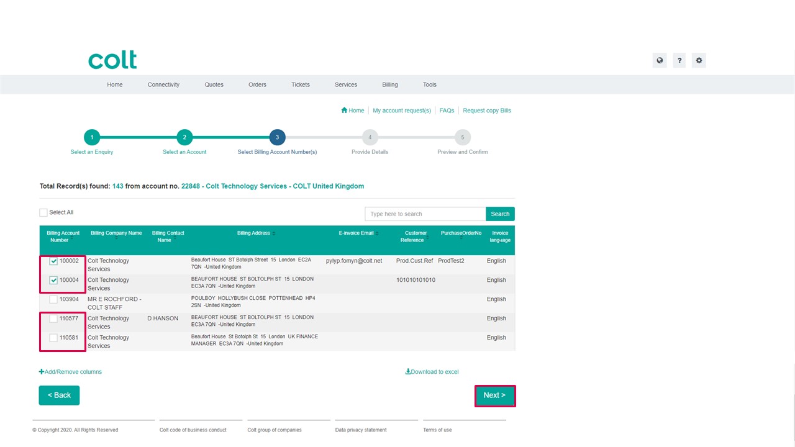The image size is (795, 447).
Task: Open the Billing menu
Action: [390, 84]
